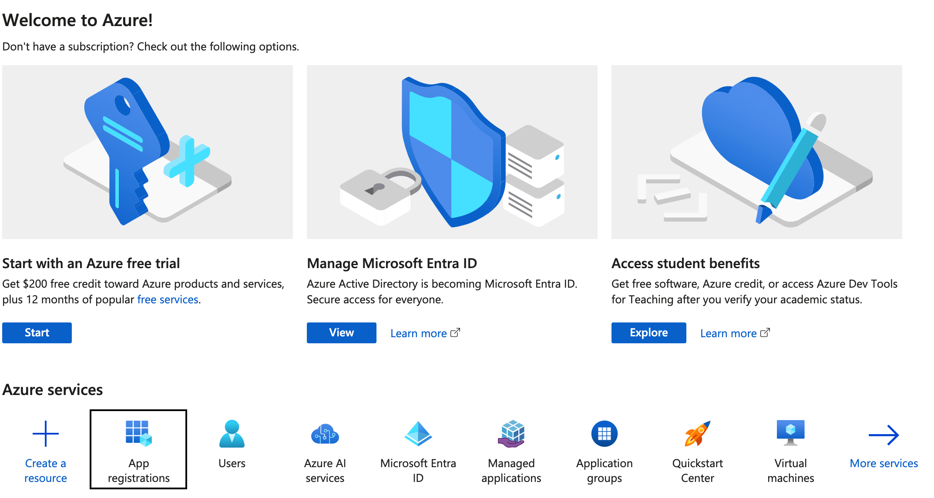Viewport: 934px width, 498px height.
Task: Open the Azure AI services icon
Action: tap(325, 434)
